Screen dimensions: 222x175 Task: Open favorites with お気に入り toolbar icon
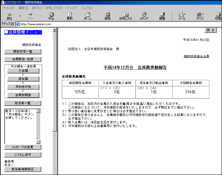(x=126, y=16)
